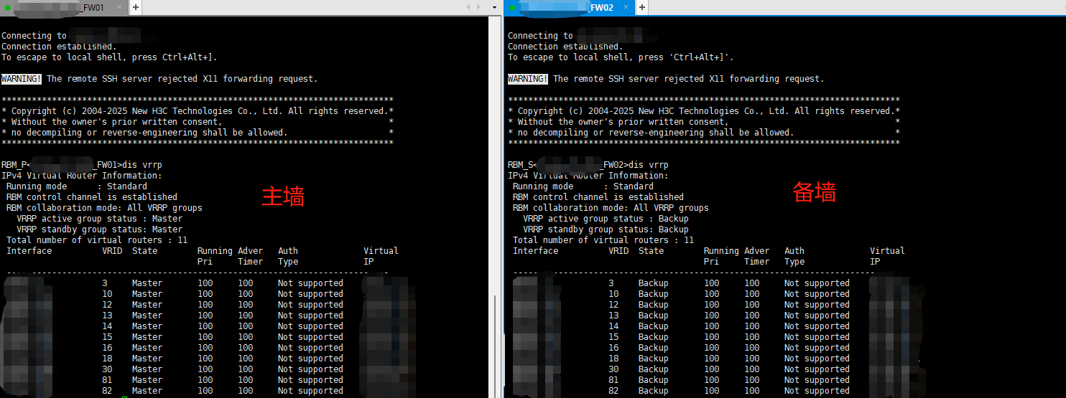Expand the tab list dropdown arrow
The height and width of the screenshot is (398, 1066).
pyautogui.click(x=494, y=7)
